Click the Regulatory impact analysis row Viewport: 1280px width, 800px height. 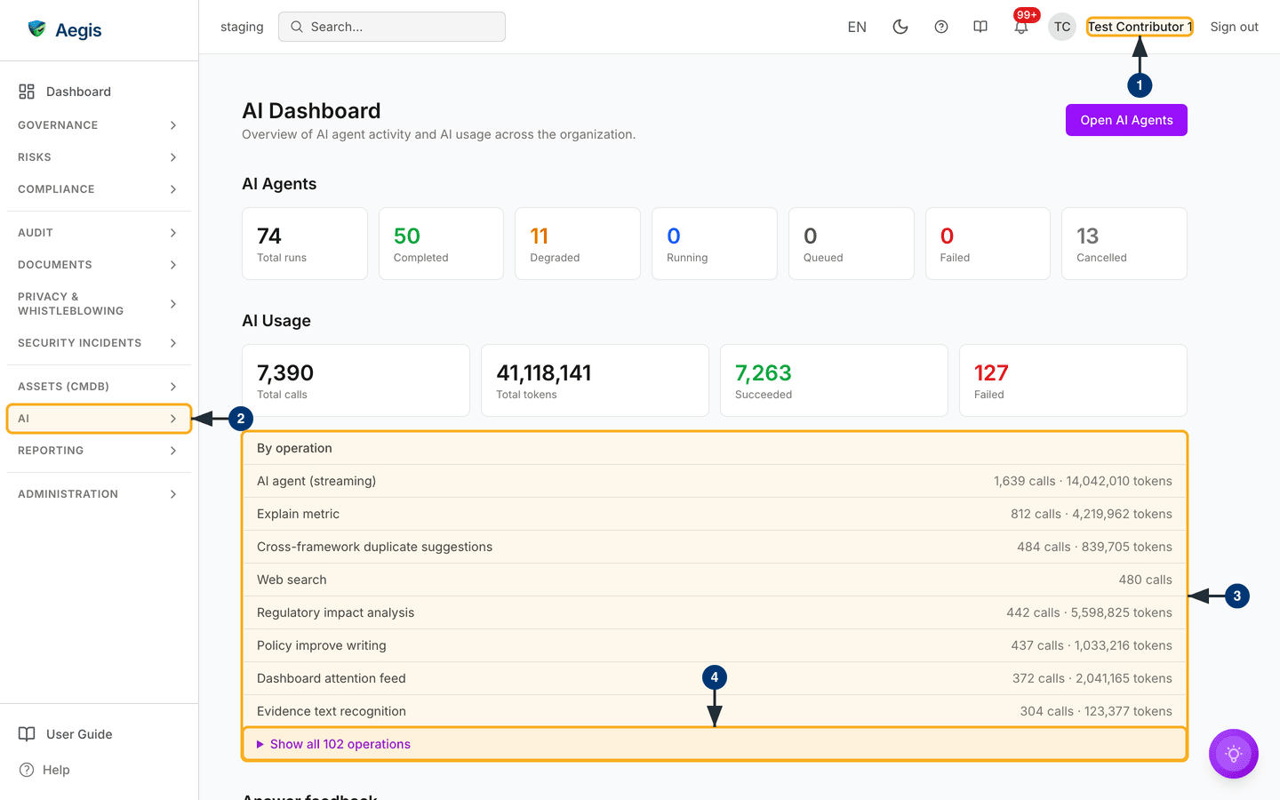715,612
